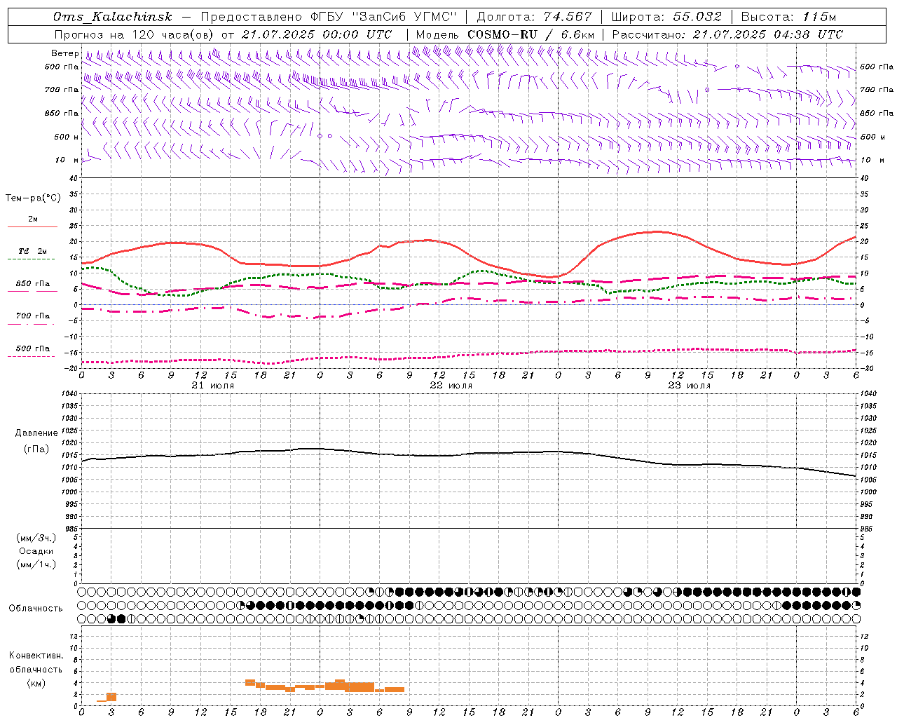Viewport: 897px width, 718px height.
Task: Click the 850 гПа temperature legend entry
Action: [32, 284]
